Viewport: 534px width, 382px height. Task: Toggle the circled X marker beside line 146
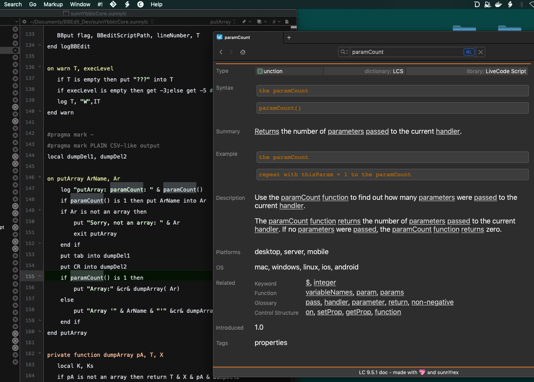tap(15, 178)
